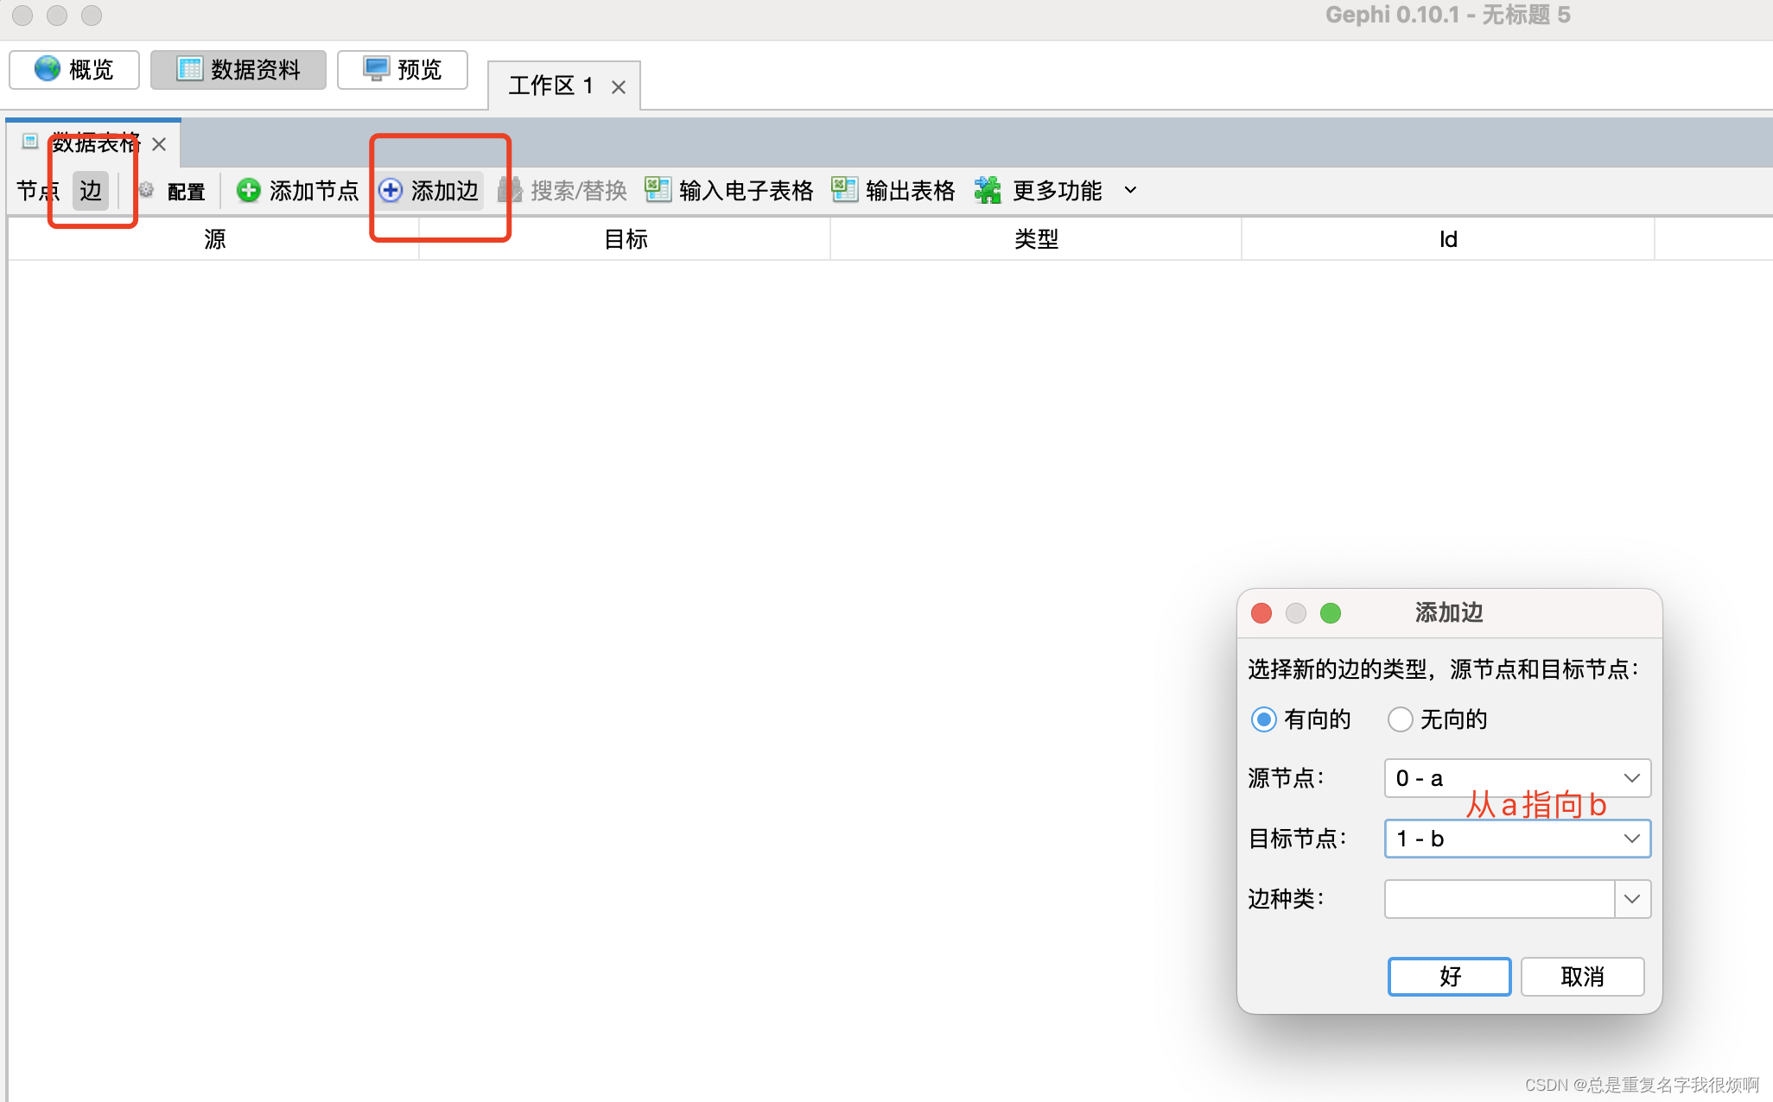Open More Functions puzzle-piece icon
Screen dimensions: 1773x1102
coord(988,190)
